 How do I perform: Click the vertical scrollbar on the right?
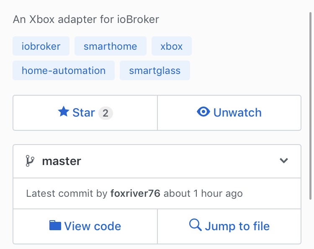coord(310,106)
